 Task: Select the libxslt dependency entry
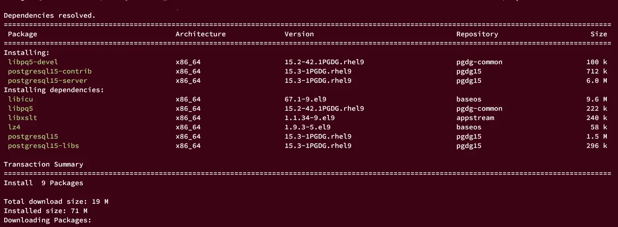(x=22, y=118)
